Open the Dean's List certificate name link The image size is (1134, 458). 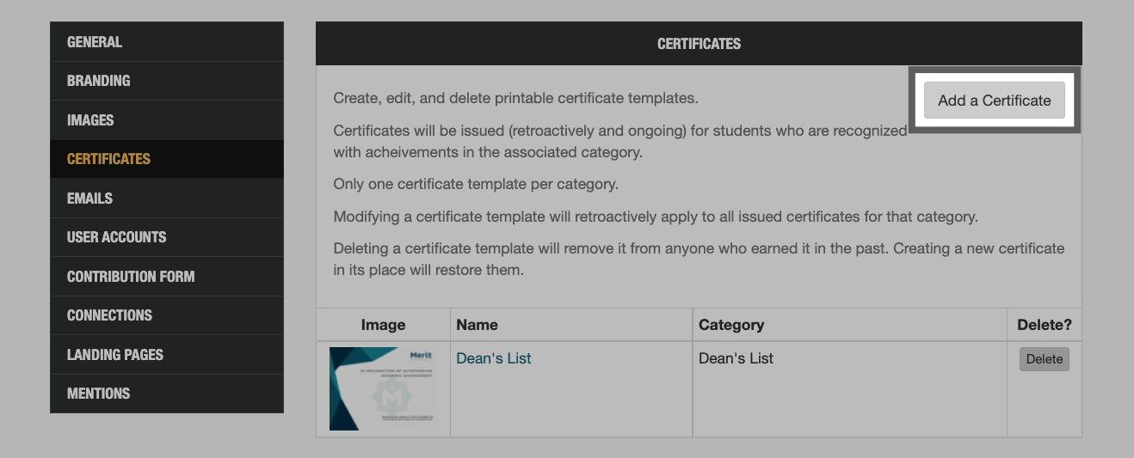pos(494,358)
